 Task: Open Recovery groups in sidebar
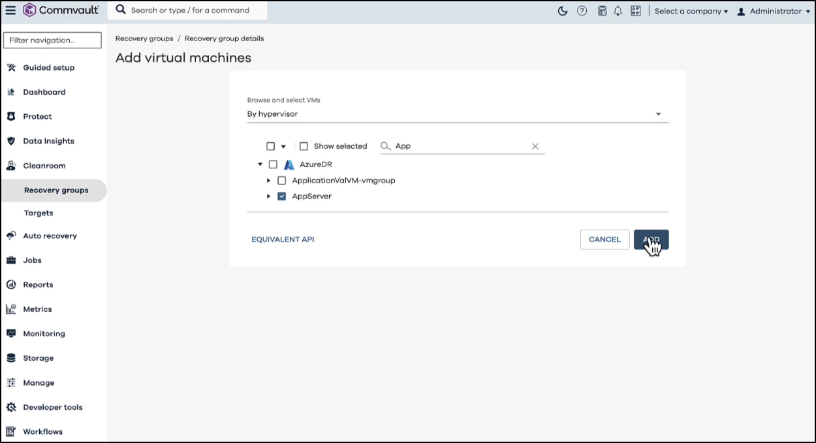(56, 191)
